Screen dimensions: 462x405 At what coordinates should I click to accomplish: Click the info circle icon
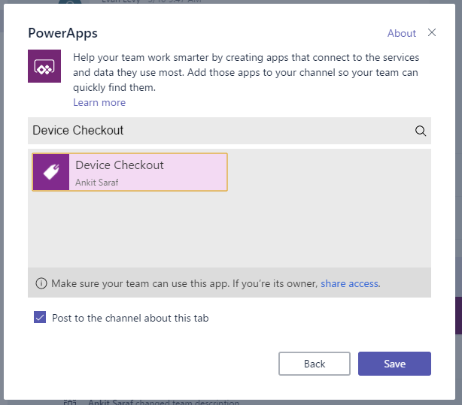point(41,283)
